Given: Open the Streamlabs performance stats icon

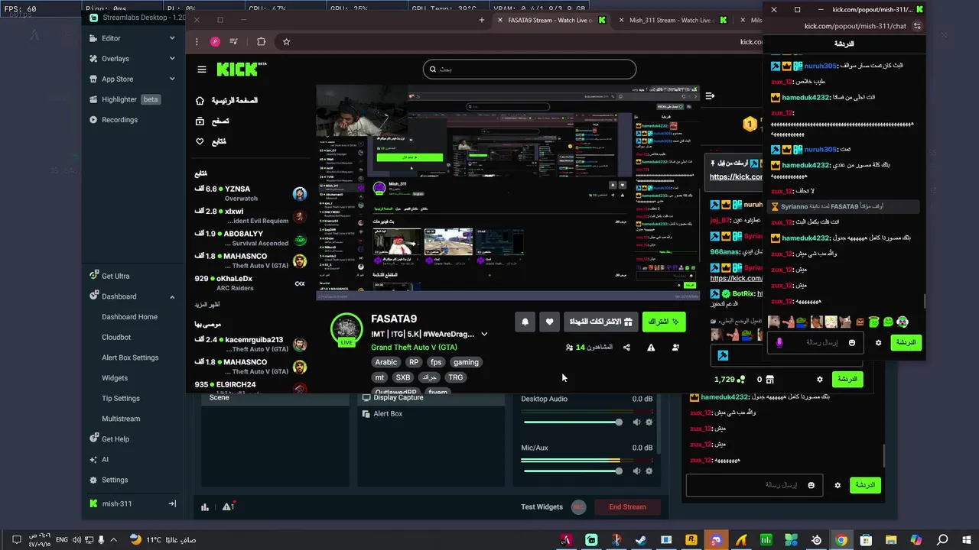Looking at the screenshot, I should point(205,506).
